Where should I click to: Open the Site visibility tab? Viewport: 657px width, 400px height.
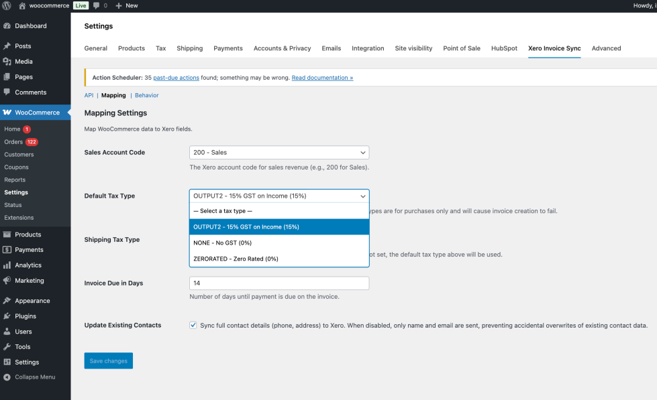[413, 48]
